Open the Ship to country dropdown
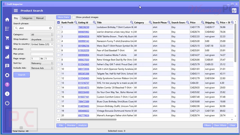The image size is (240, 135). (42, 44)
